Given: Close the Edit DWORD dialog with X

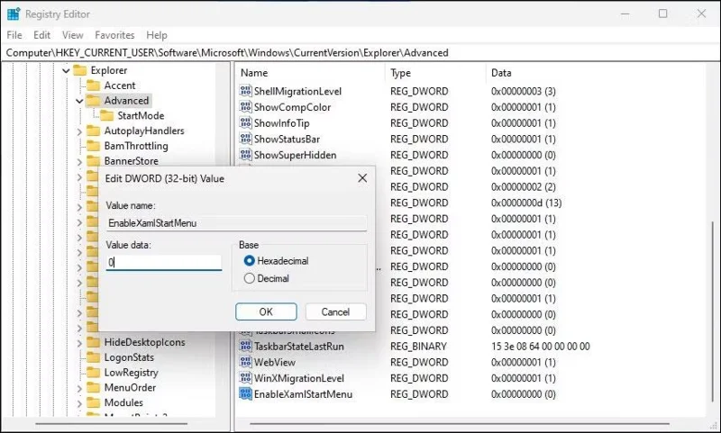Looking at the screenshot, I should [362, 178].
